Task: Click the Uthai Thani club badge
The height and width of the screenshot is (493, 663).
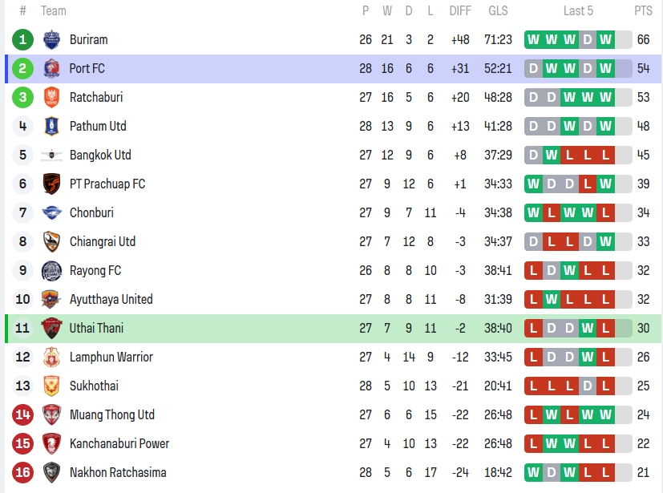Action: pos(51,328)
